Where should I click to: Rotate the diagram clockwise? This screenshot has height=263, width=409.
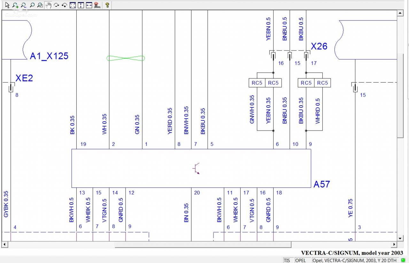tap(57, 5)
